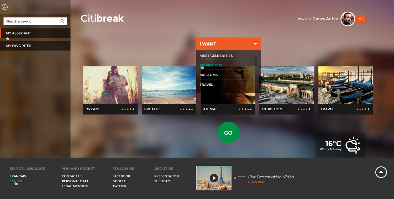Open the Travel gondolas thumbnail
The image size is (394, 199).
(x=345, y=85)
